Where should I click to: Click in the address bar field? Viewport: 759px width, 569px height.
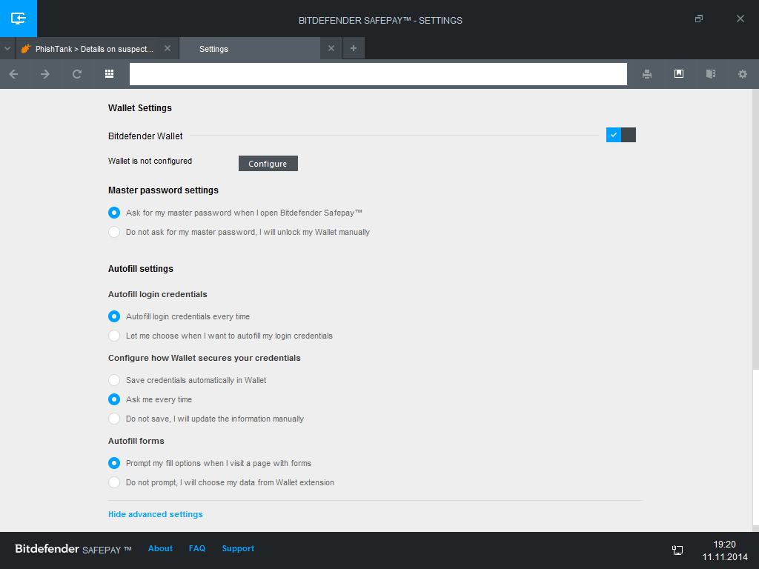[x=378, y=74]
